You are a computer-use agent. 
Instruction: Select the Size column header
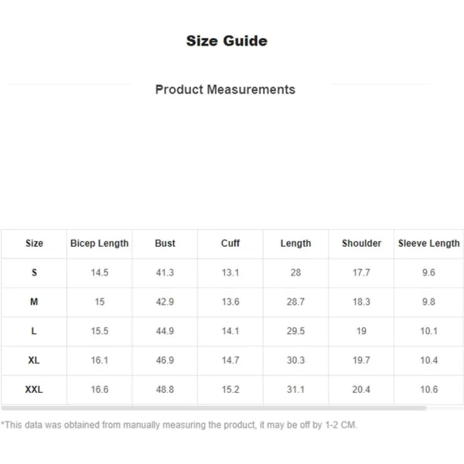click(34, 244)
